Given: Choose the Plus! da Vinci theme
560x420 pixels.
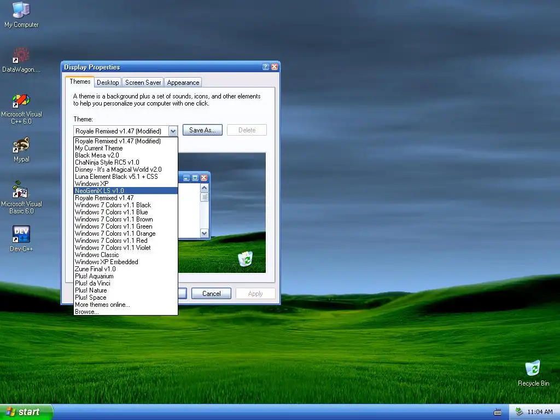Looking at the screenshot, I should click(x=126, y=283).
